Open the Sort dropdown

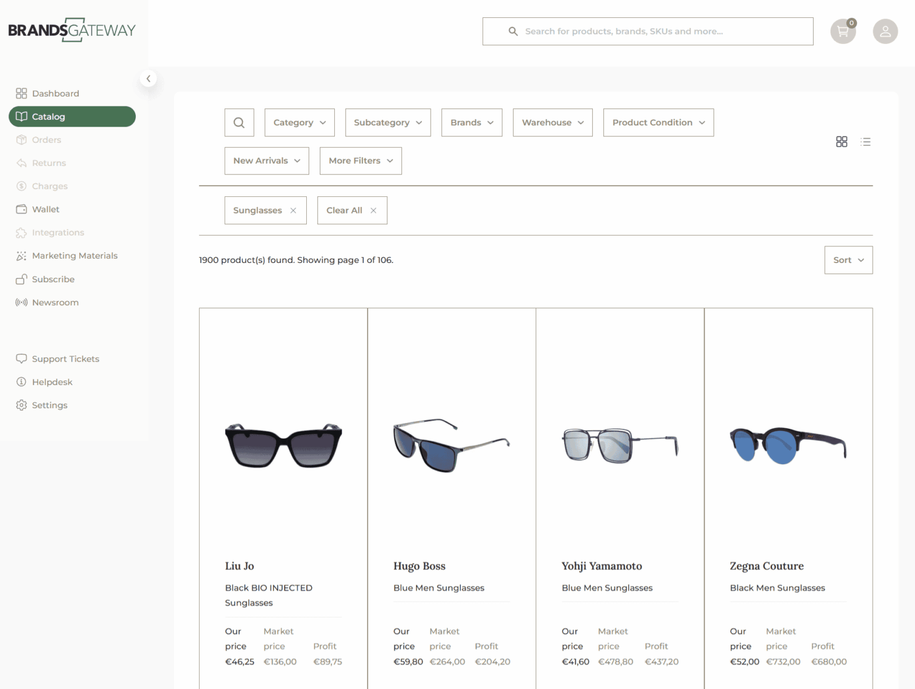pyautogui.click(x=848, y=260)
